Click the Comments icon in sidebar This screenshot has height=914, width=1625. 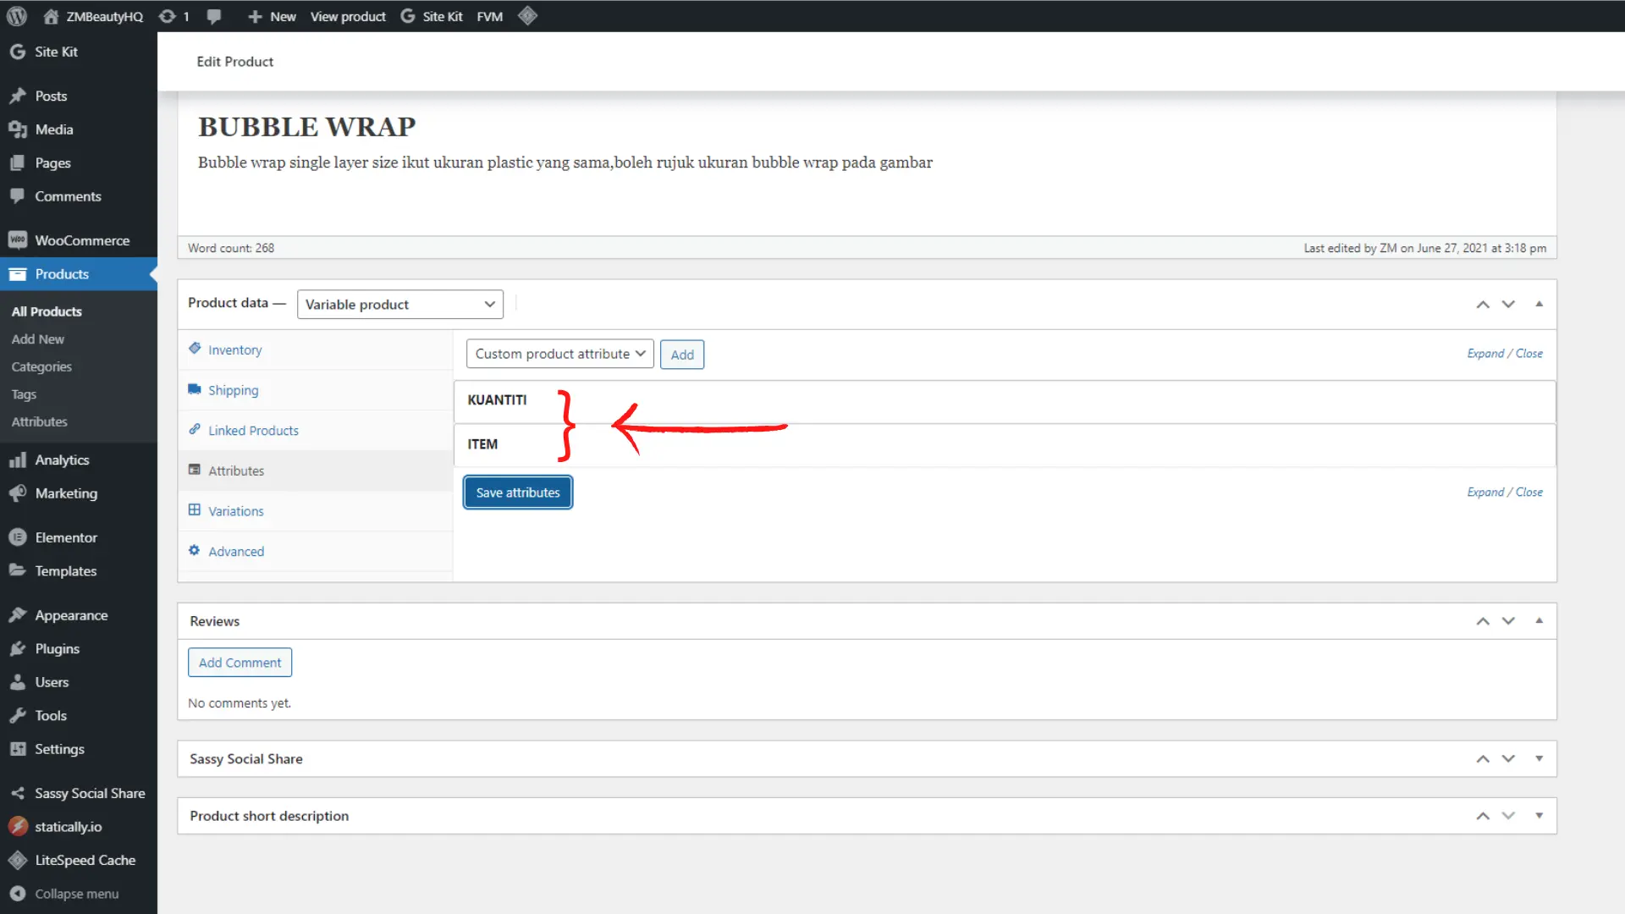click(x=17, y=195)
